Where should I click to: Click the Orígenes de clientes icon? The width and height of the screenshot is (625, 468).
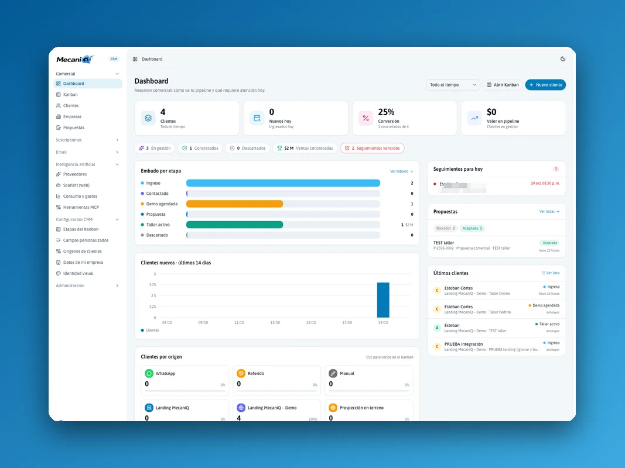point(59,252)
